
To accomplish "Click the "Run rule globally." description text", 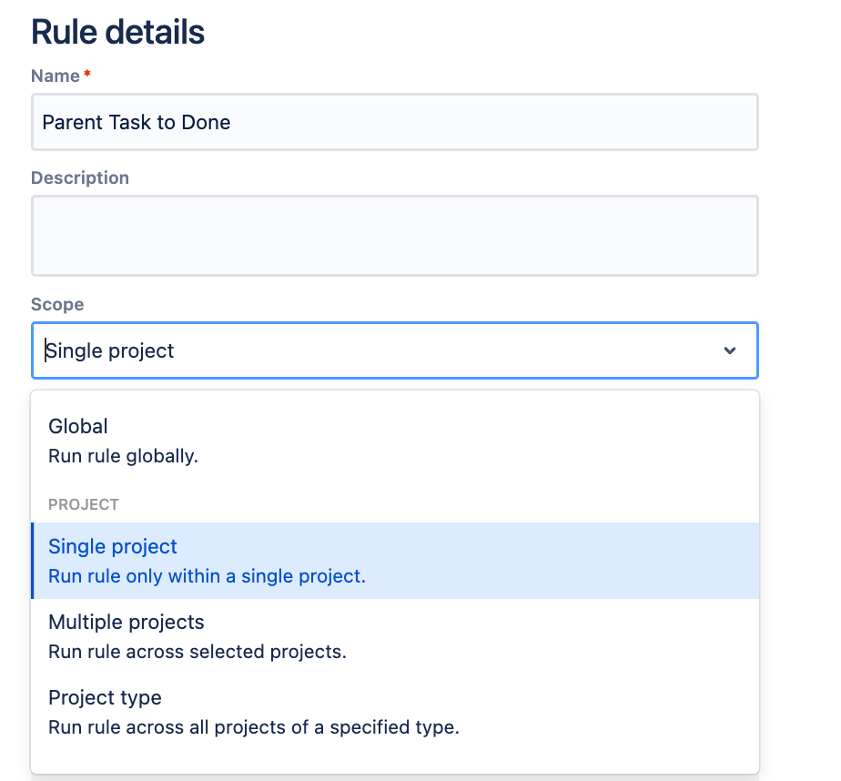I will click(x=123, y=456).
